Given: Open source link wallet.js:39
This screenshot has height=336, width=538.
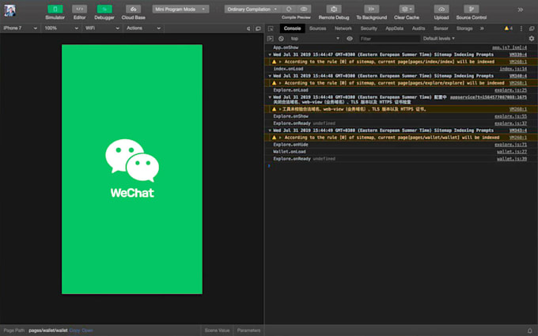Looking at the screenshot, I should pos(512,159).
